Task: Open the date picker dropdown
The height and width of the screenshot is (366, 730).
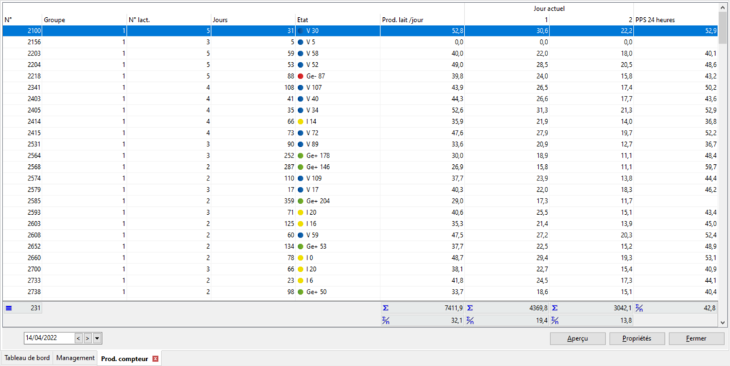Action: click(97, 338)
